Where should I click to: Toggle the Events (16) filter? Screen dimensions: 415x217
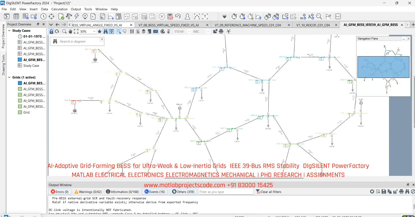(x=155, y=192)
